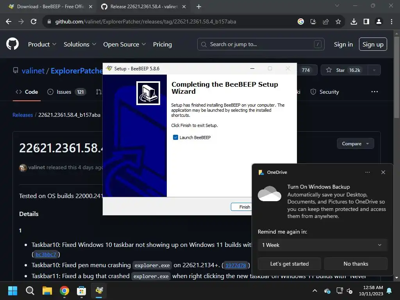
Task: Open File Explorer from taskbar
Action: tap(47, 291)
